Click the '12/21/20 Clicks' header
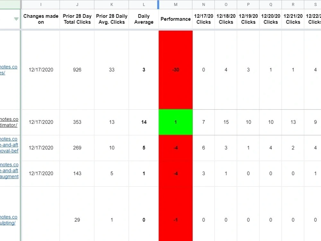The width and height of the screenshot is (321, 241). [293, 19]
